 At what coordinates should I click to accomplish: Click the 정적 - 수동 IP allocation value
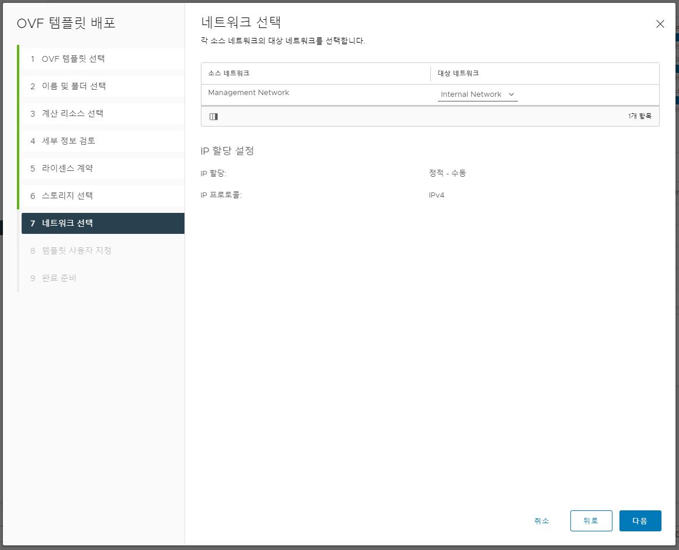coord(447,173)
